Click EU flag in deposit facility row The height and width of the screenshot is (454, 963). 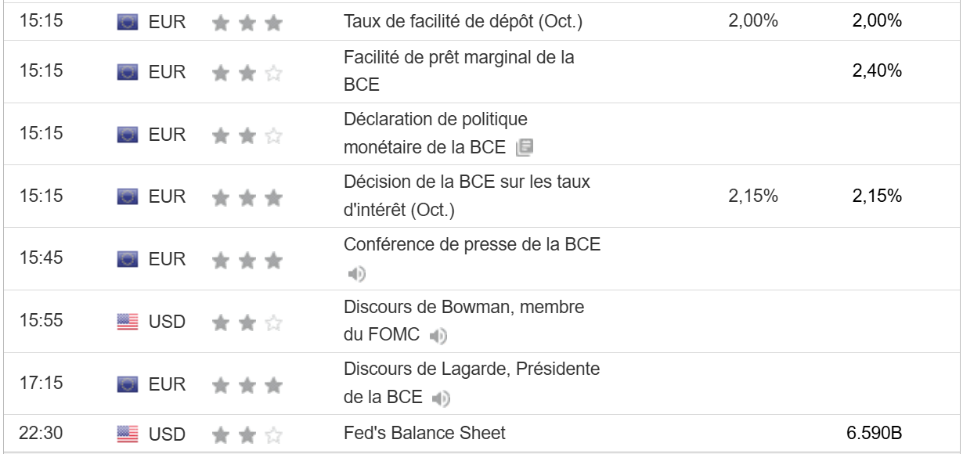coord(127,22)
